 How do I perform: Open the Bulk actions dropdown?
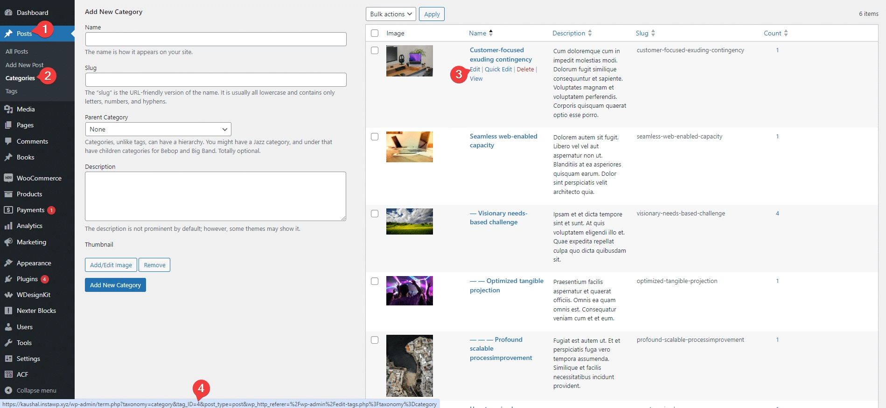coord(391,14)
